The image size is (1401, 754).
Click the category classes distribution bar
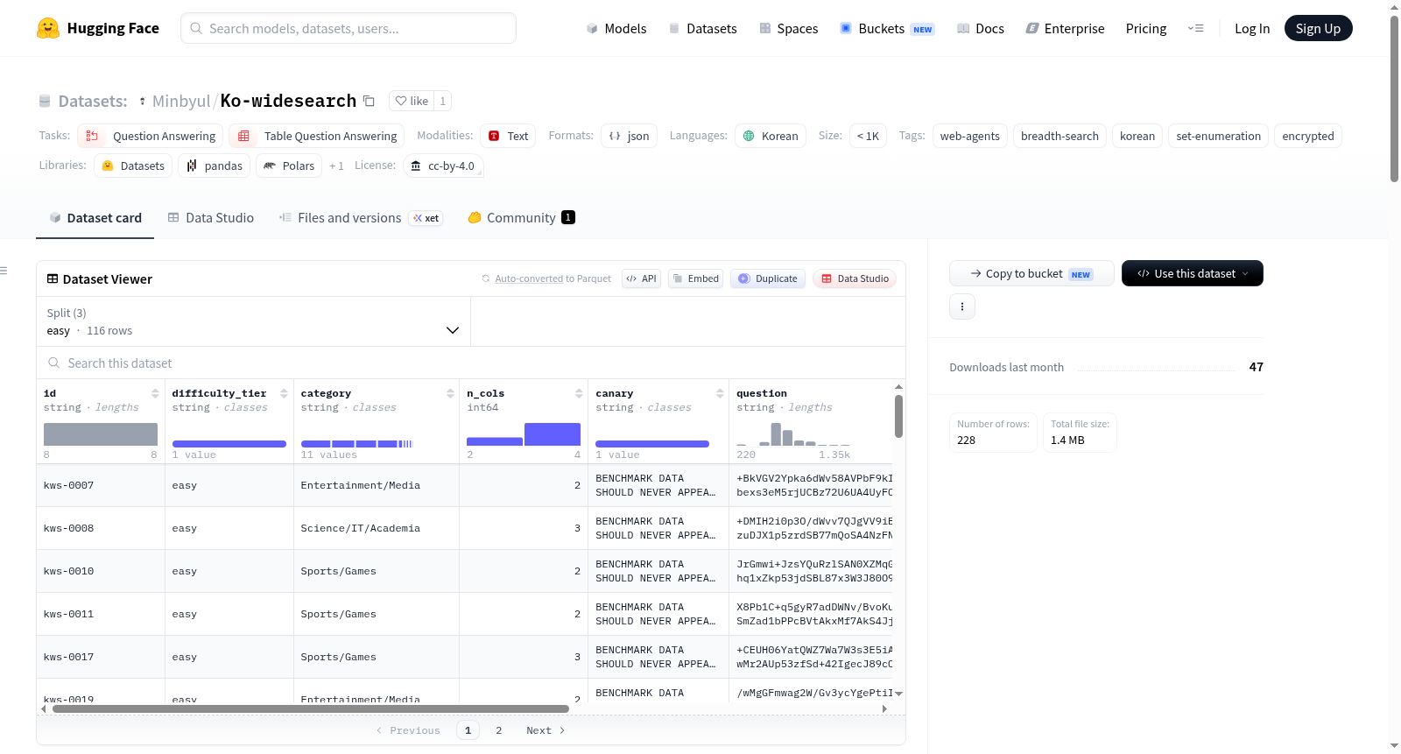click(x=357, y=444)
